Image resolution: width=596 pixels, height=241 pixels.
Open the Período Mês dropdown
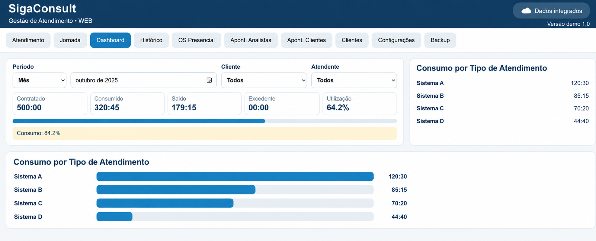(x=40, y=80)
